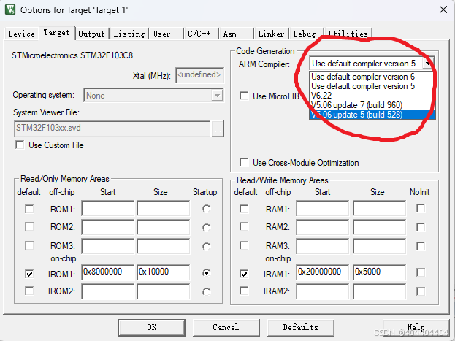Click the IROM2 Start field
The image size is (455, 341).
108,291
